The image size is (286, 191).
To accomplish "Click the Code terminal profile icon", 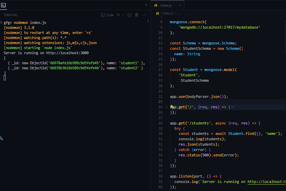I will click(x=103, y=15).
